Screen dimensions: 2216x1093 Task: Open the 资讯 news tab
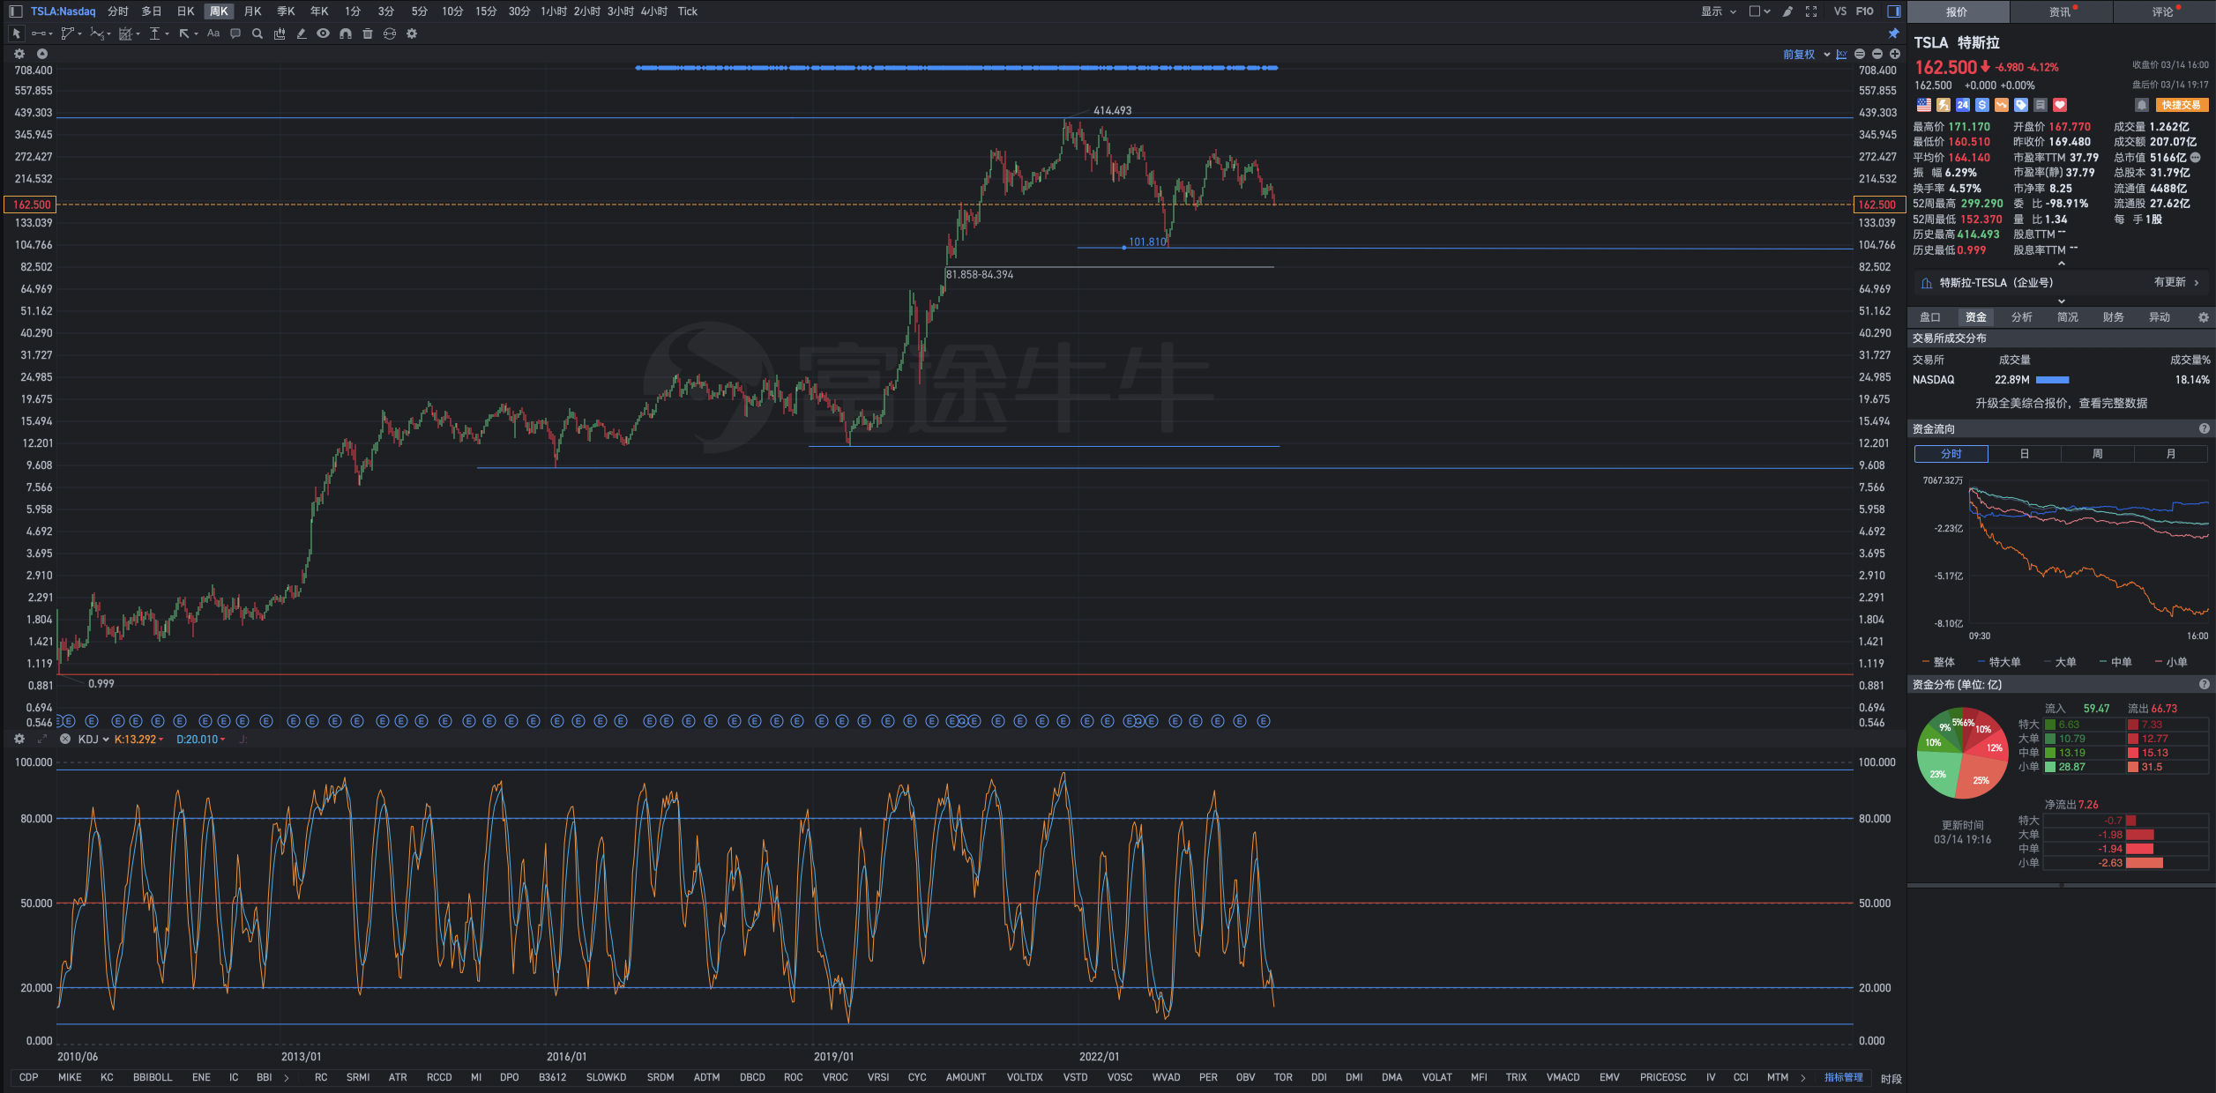[x=2061, y=11]
